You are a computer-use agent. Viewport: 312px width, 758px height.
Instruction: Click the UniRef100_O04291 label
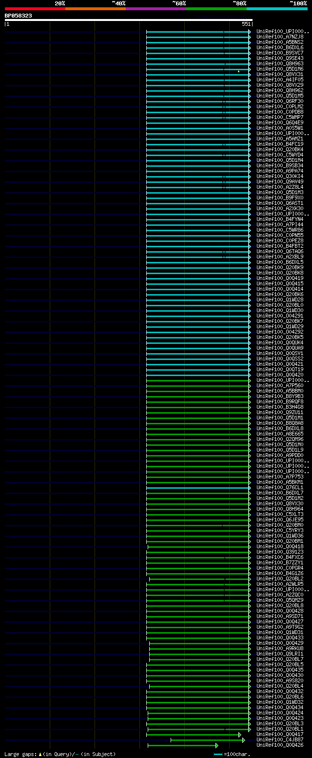click(280, 316)
